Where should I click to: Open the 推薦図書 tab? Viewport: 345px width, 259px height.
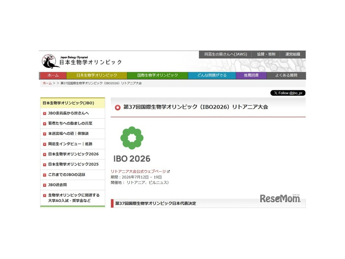tap(251, 75)
